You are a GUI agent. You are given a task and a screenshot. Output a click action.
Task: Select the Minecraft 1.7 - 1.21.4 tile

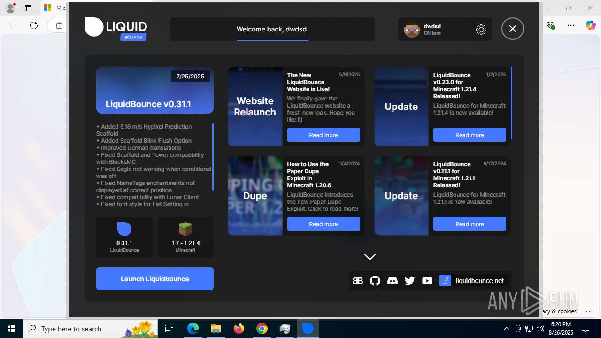pos(185,237)
